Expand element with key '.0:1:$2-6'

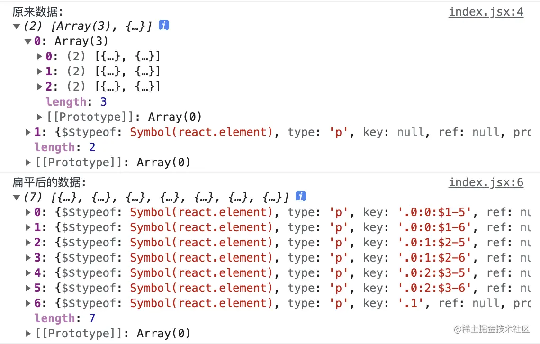coord(28,258)
